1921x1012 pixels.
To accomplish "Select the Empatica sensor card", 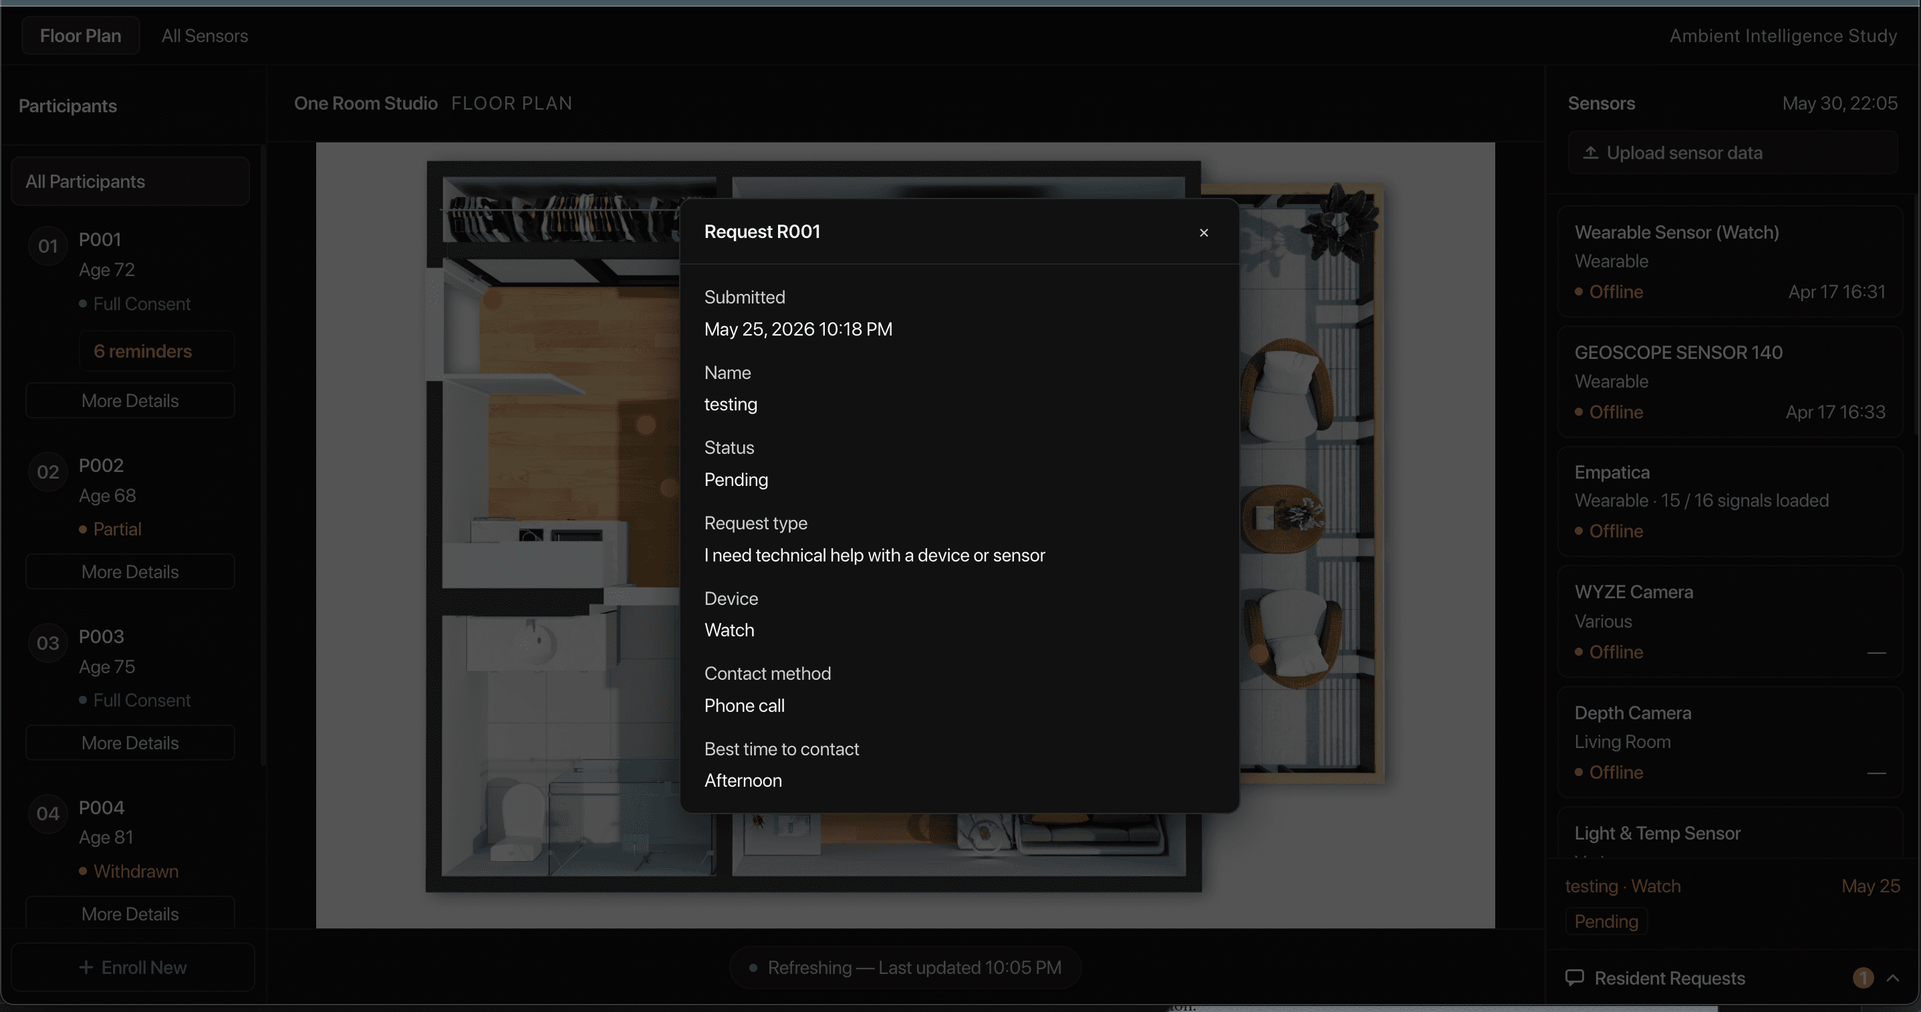I will point(1729,501).
